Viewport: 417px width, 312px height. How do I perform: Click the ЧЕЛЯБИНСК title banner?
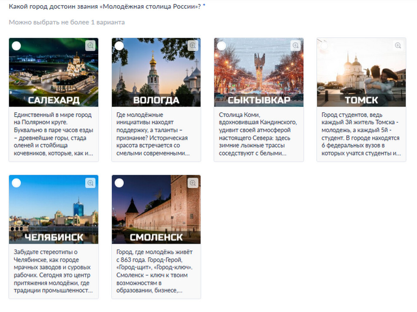(54, 237)
